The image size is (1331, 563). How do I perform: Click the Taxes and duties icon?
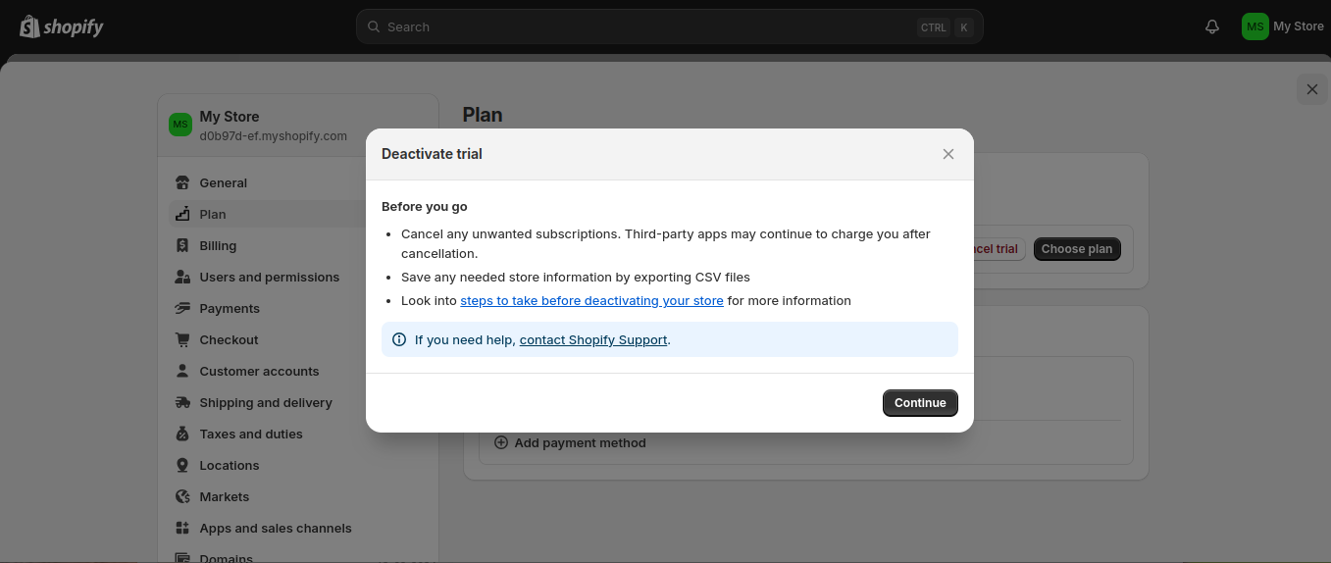(x=181, y=434)
